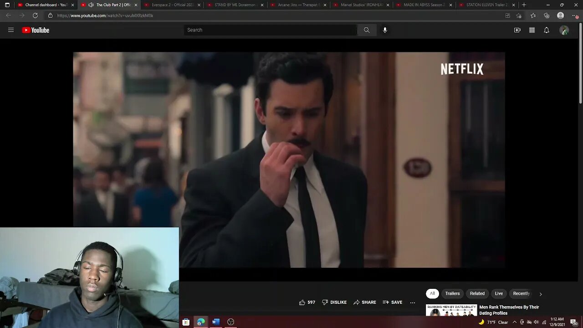This screenshot has width=583, height=328.
Task: Share this video
Action: point(365,302)
